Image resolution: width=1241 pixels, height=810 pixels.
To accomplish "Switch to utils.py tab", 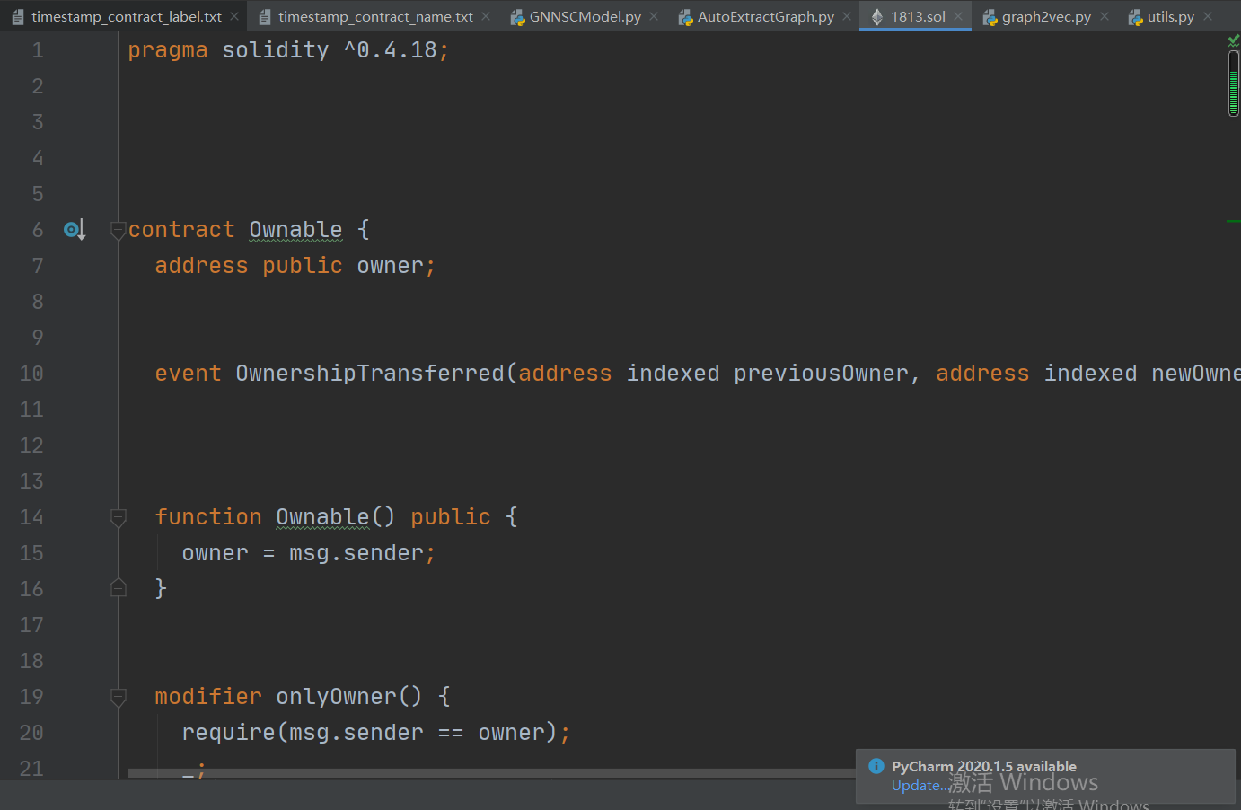I will pyautogui.click(x=1170, y=16).
